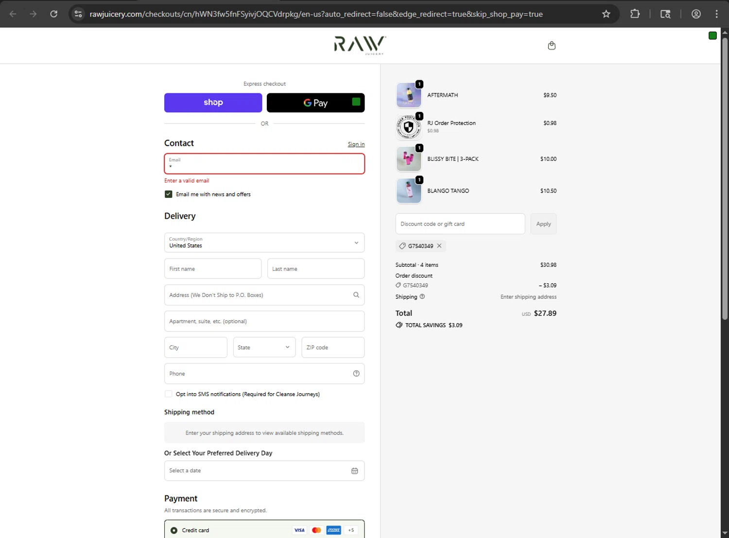Focus the First name field
The width and height of the screenshot is (729, 538).
coord(213,269)
